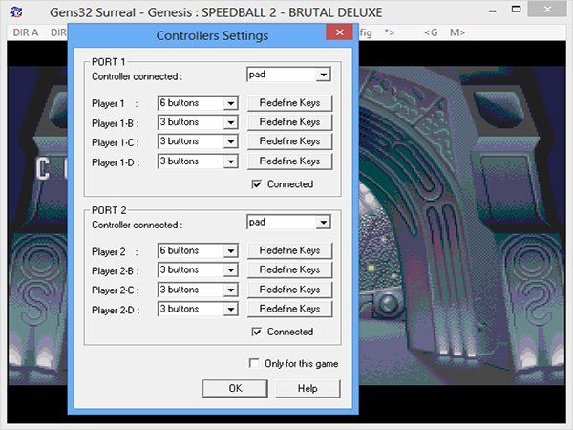Open the <G menu item
573x430 pixels.
(431, 32)
